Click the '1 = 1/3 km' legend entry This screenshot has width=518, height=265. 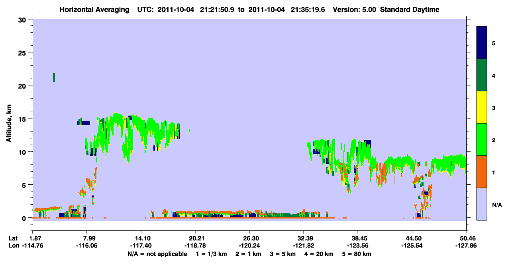tap(212, 254)
